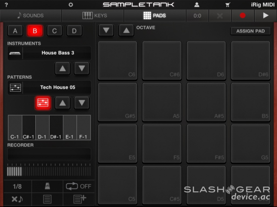Raise octave with the up arrow
This screenshot has width=277, height=207.
pos(126,31)
